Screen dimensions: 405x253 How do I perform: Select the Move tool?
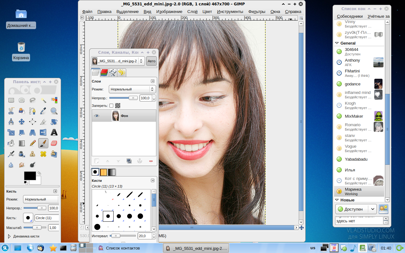click(x=22, y=122)
